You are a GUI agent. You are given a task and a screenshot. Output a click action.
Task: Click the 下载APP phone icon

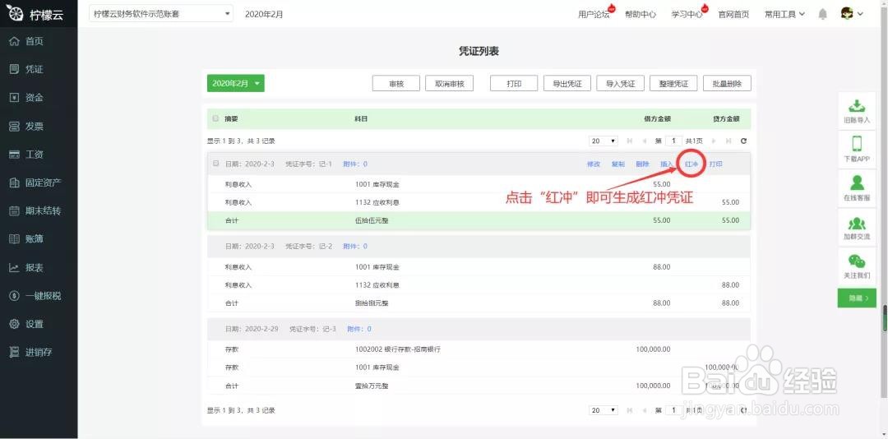click(857, 143)
